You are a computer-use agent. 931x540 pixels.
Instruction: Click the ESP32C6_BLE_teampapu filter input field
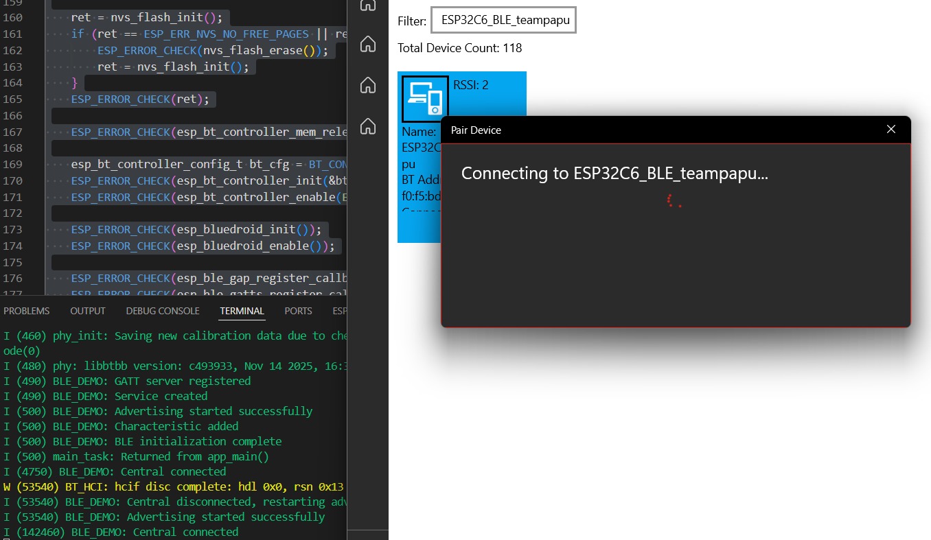coord(503,20)
